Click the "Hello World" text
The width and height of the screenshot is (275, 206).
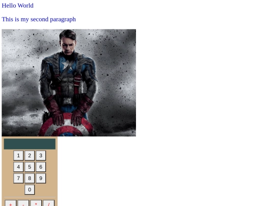tap(17, 6)
